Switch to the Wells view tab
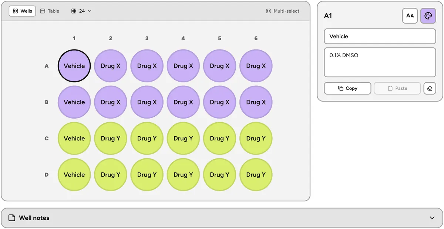Image resolution: width=444 pixels, height=229 pixels. point(23,11)
